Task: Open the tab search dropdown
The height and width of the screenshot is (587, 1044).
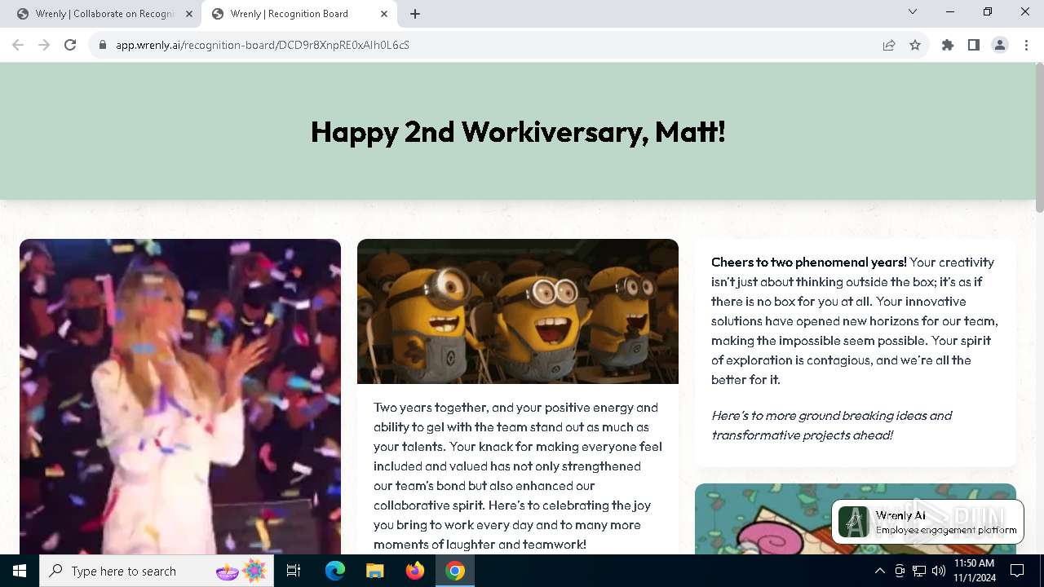Action: point(913,12)
